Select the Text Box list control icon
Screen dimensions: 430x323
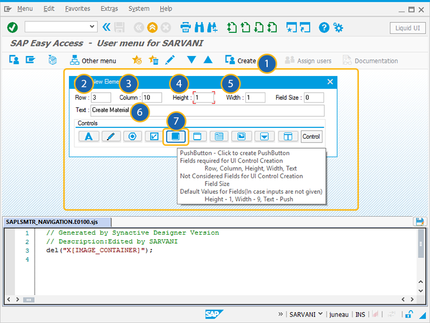(219, 136)
